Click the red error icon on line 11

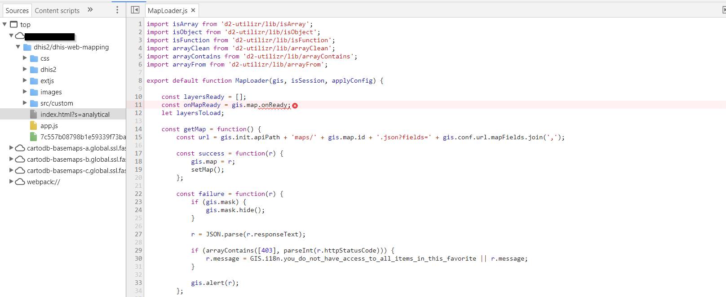(295, 105)
